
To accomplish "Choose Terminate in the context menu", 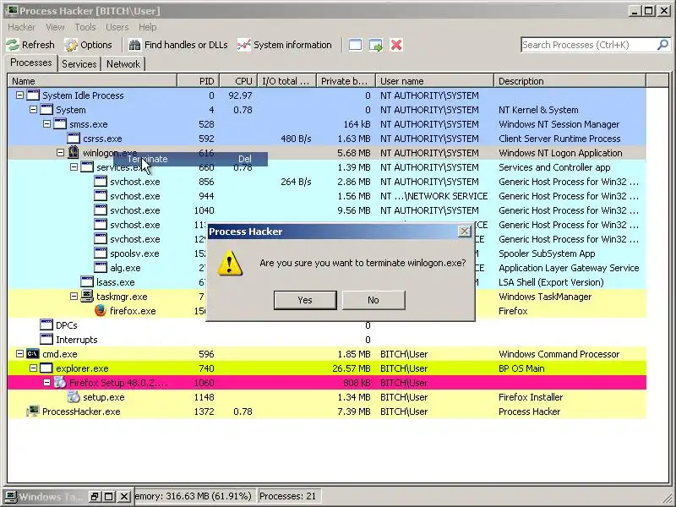I will point(190,159).
